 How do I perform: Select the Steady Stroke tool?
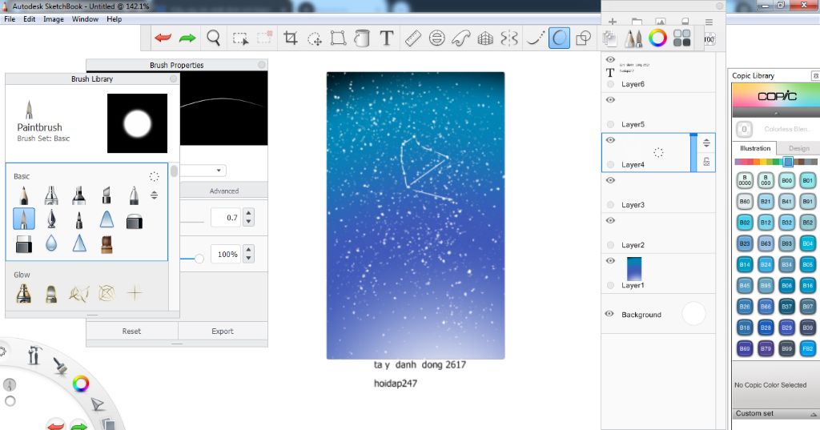point(535,38)
